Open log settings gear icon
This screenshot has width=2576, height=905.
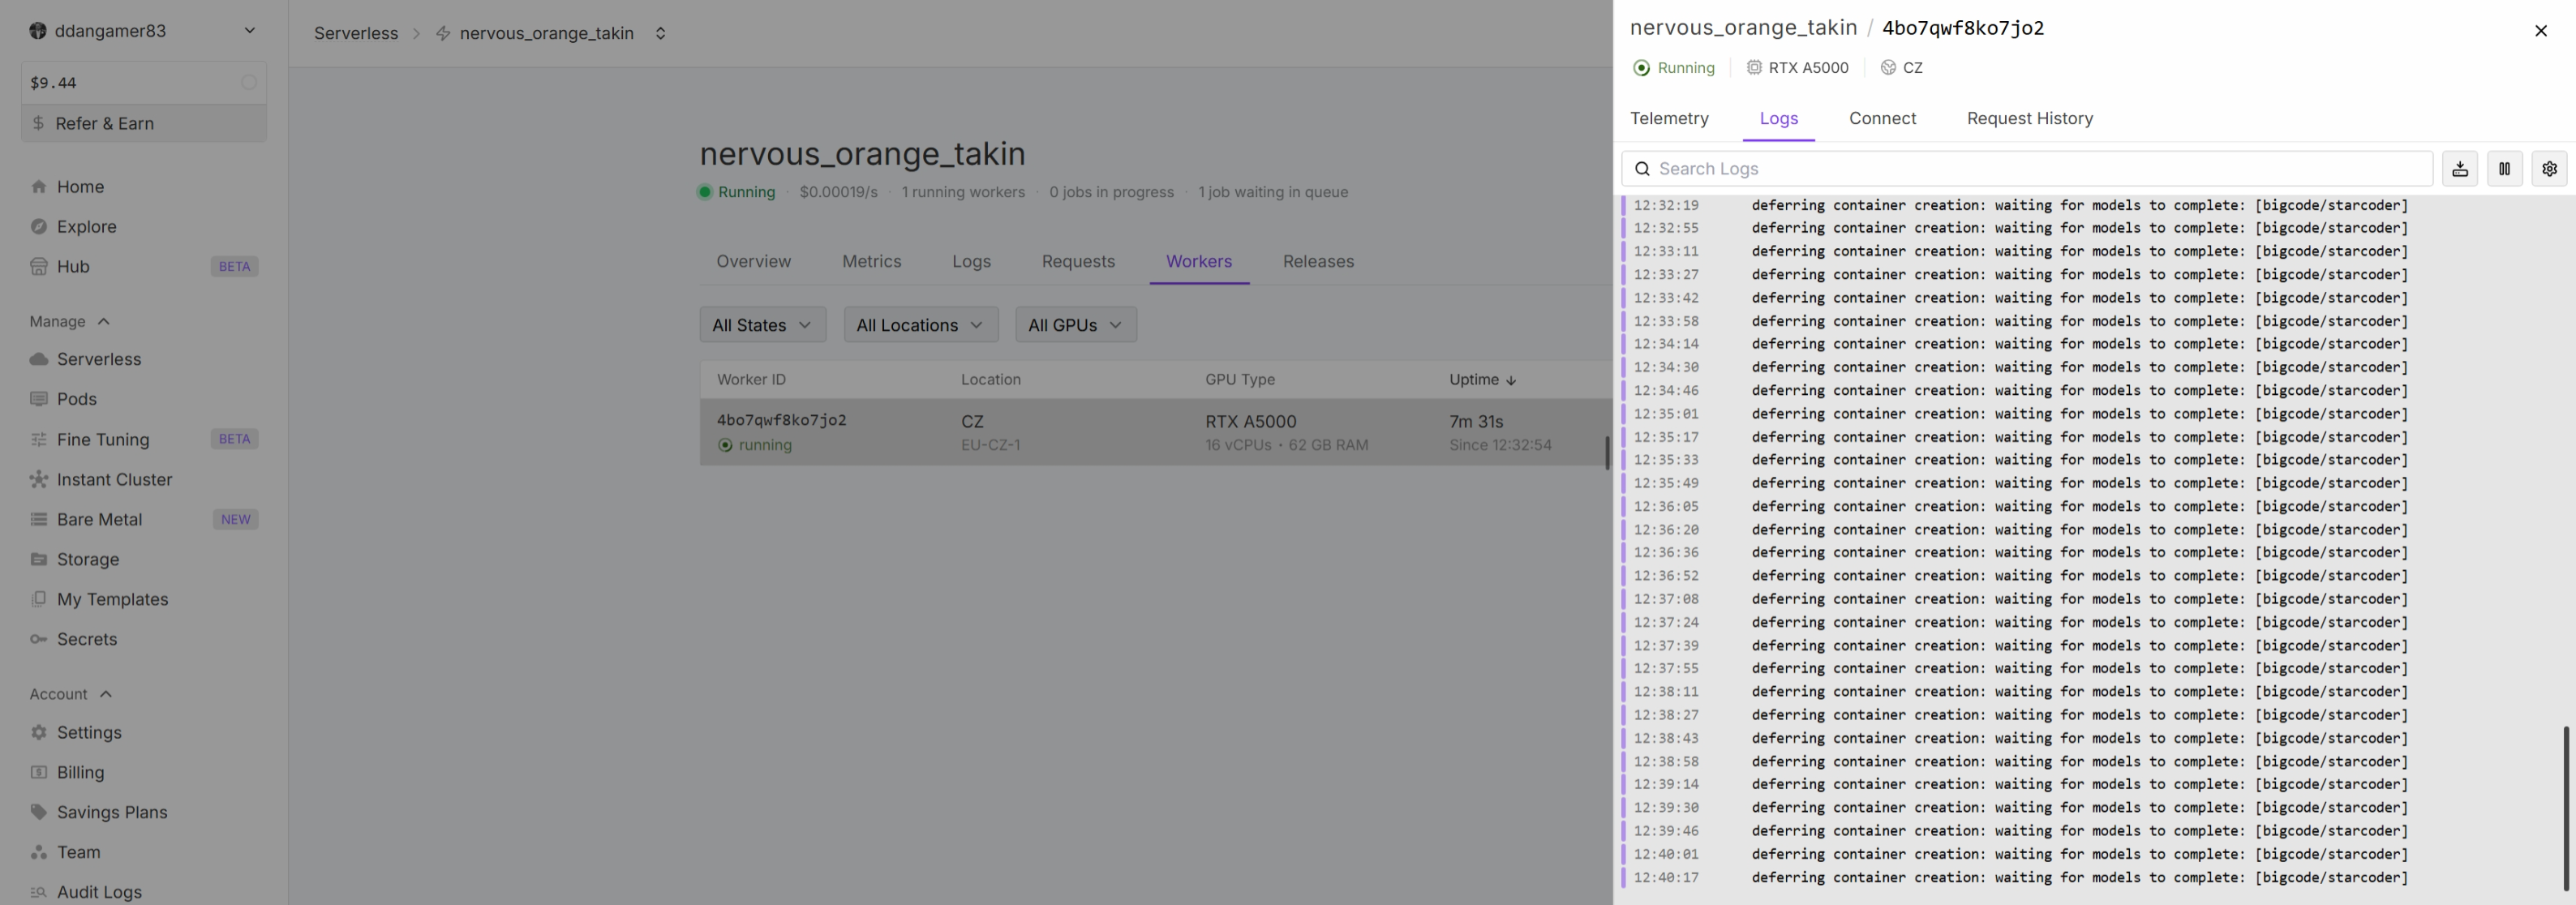(x=2549, y=169)
